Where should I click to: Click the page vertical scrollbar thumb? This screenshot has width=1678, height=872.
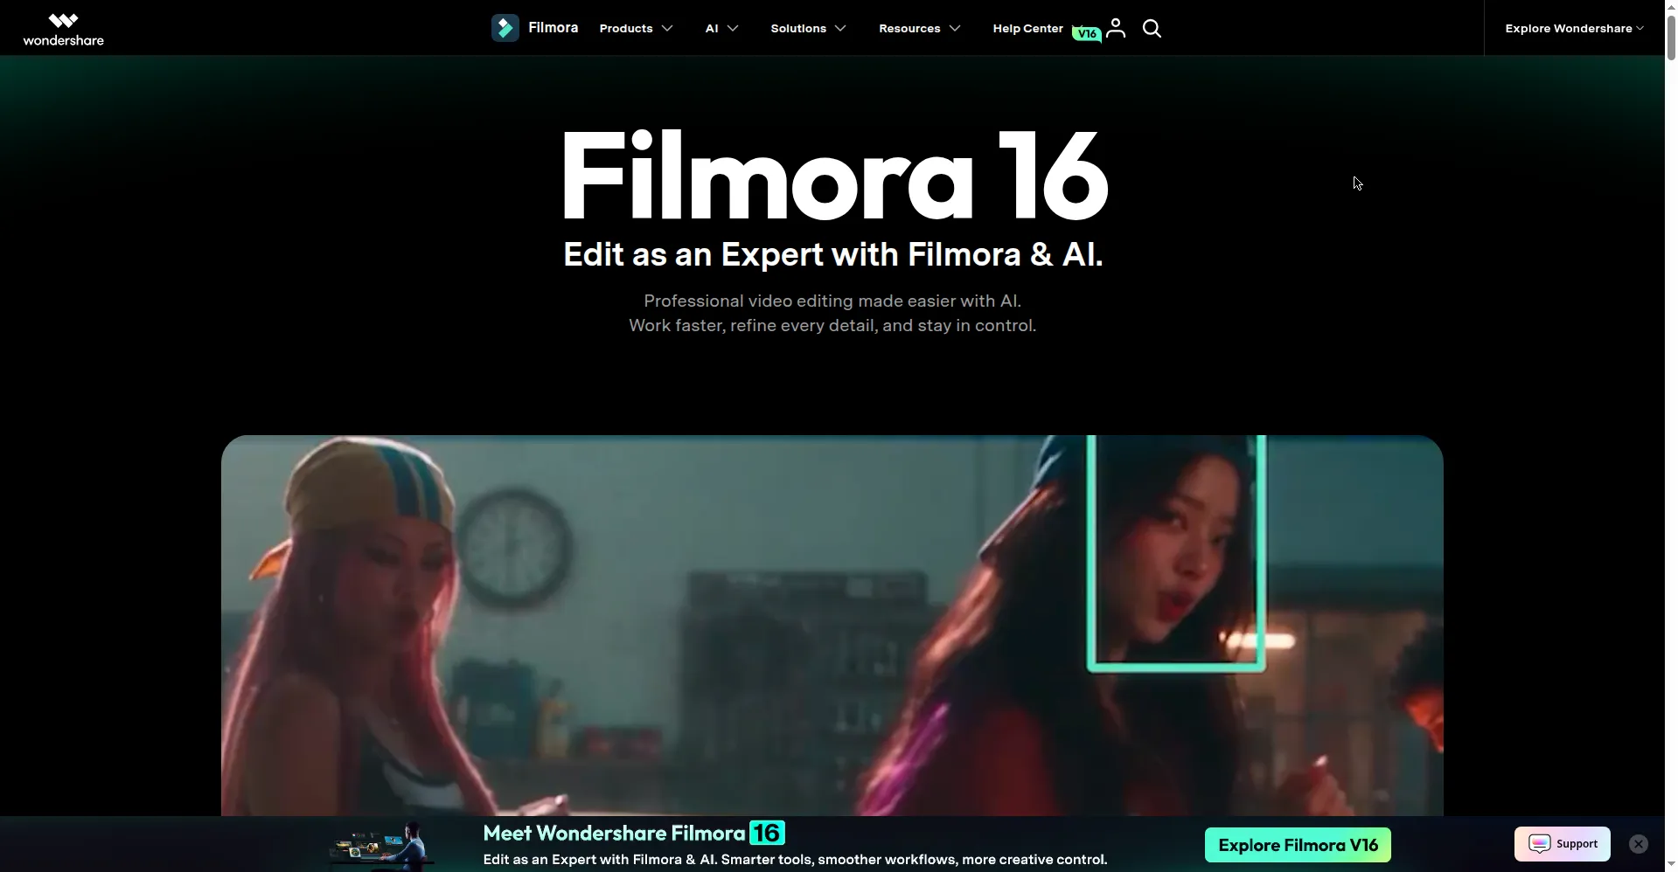pyautogui.click(x=1671, y=38)
